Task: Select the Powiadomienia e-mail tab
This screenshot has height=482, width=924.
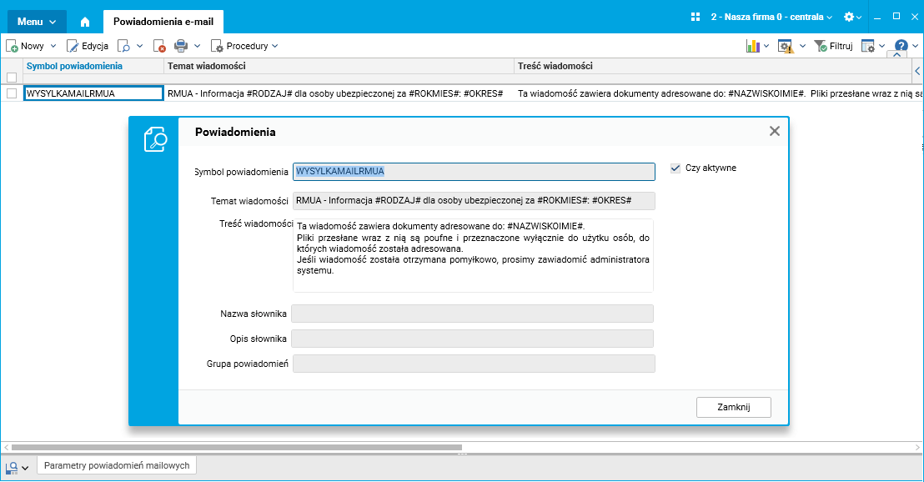Action: point(163,22)
